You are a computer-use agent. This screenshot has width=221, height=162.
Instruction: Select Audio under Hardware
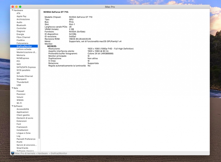click(x=19, y=22)
